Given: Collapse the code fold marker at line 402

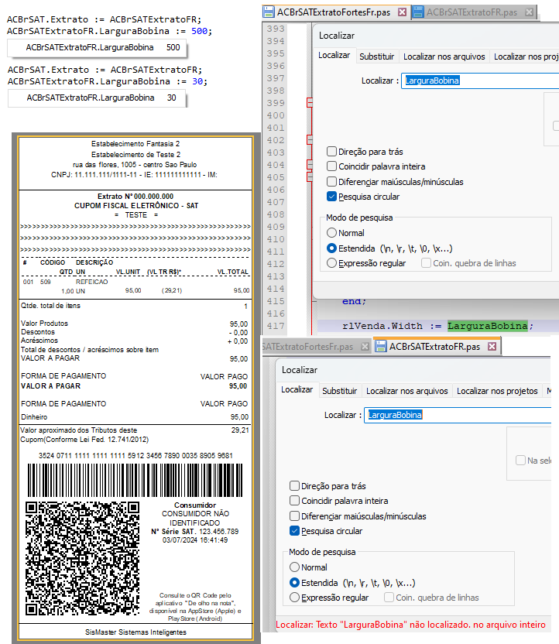Looking at the screenshot, I should click(310, 139).
